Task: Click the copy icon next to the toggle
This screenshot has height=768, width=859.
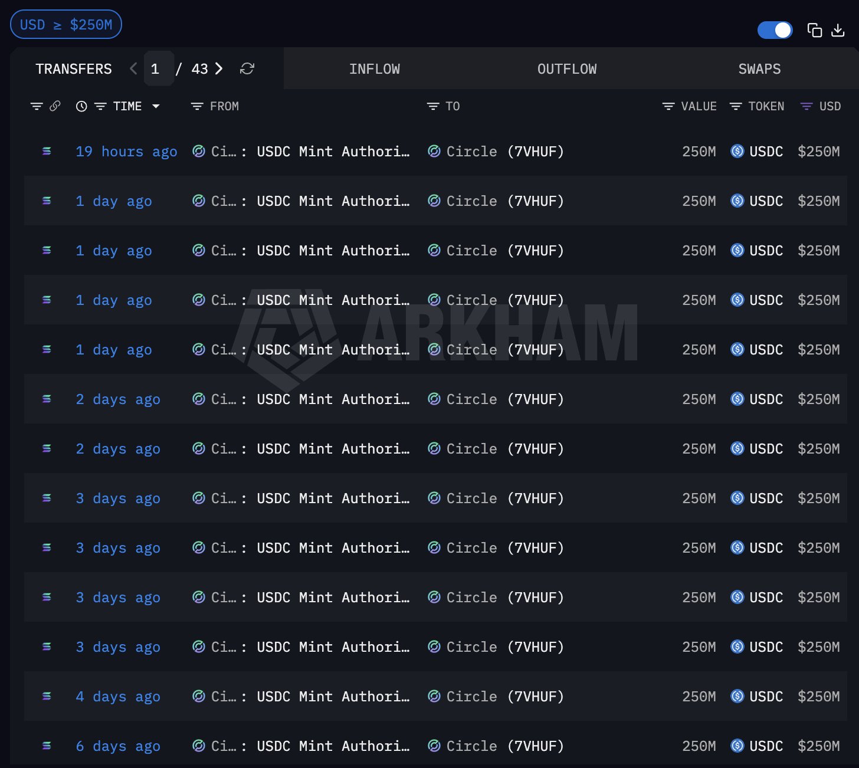Action: [814, 30]
